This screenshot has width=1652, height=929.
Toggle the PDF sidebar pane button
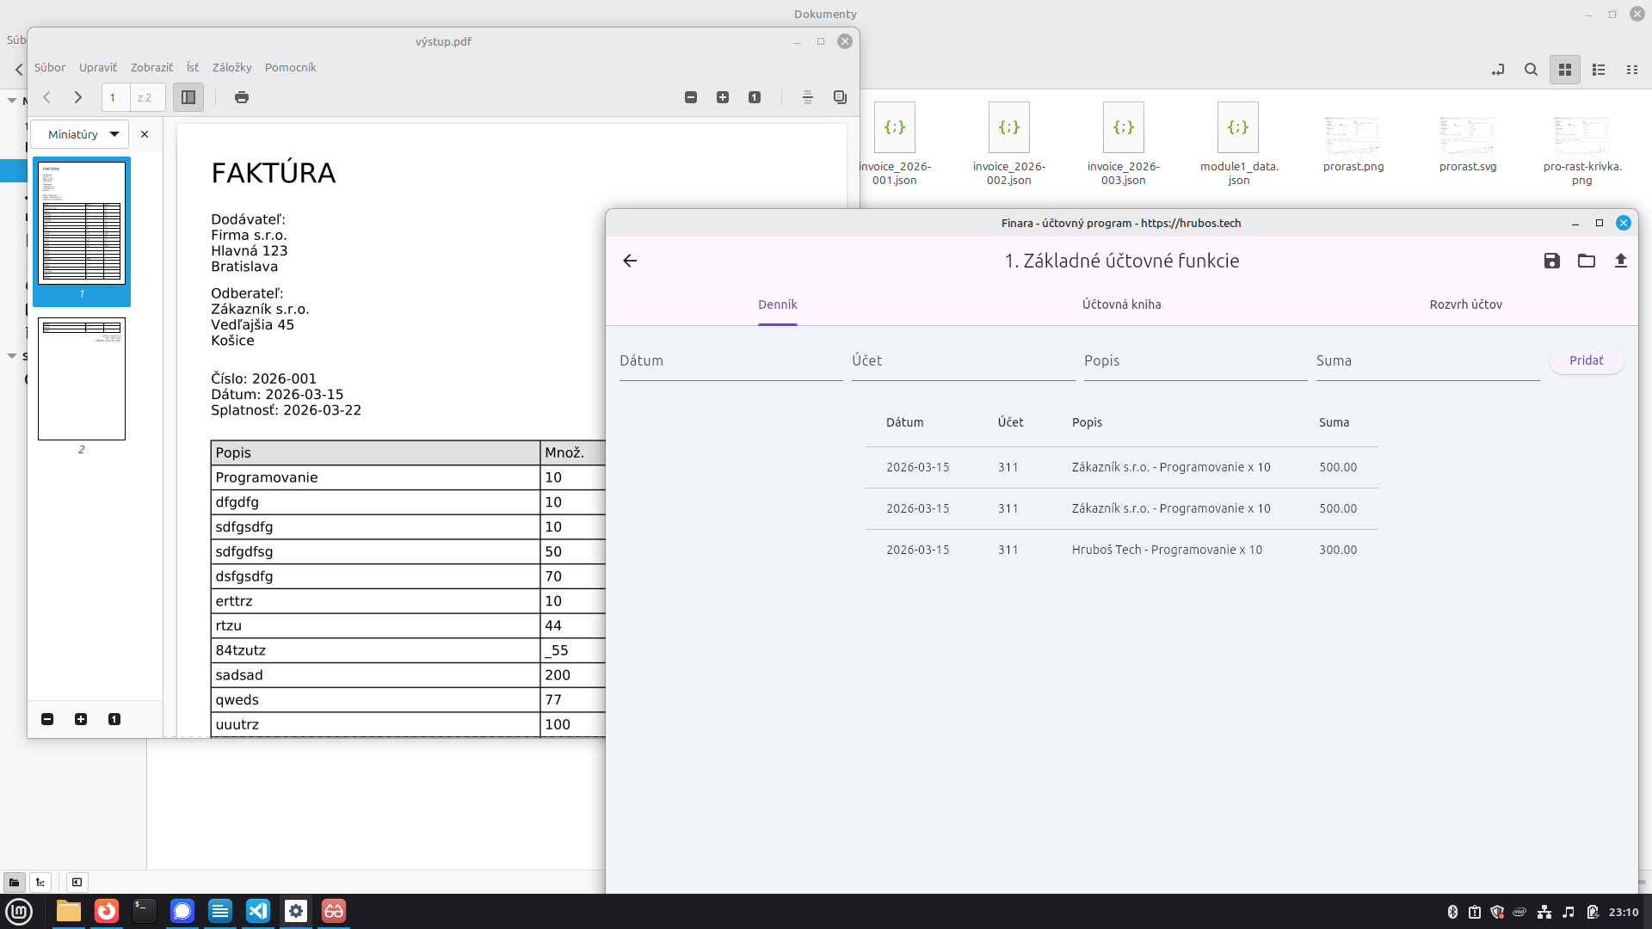(188, 97)
